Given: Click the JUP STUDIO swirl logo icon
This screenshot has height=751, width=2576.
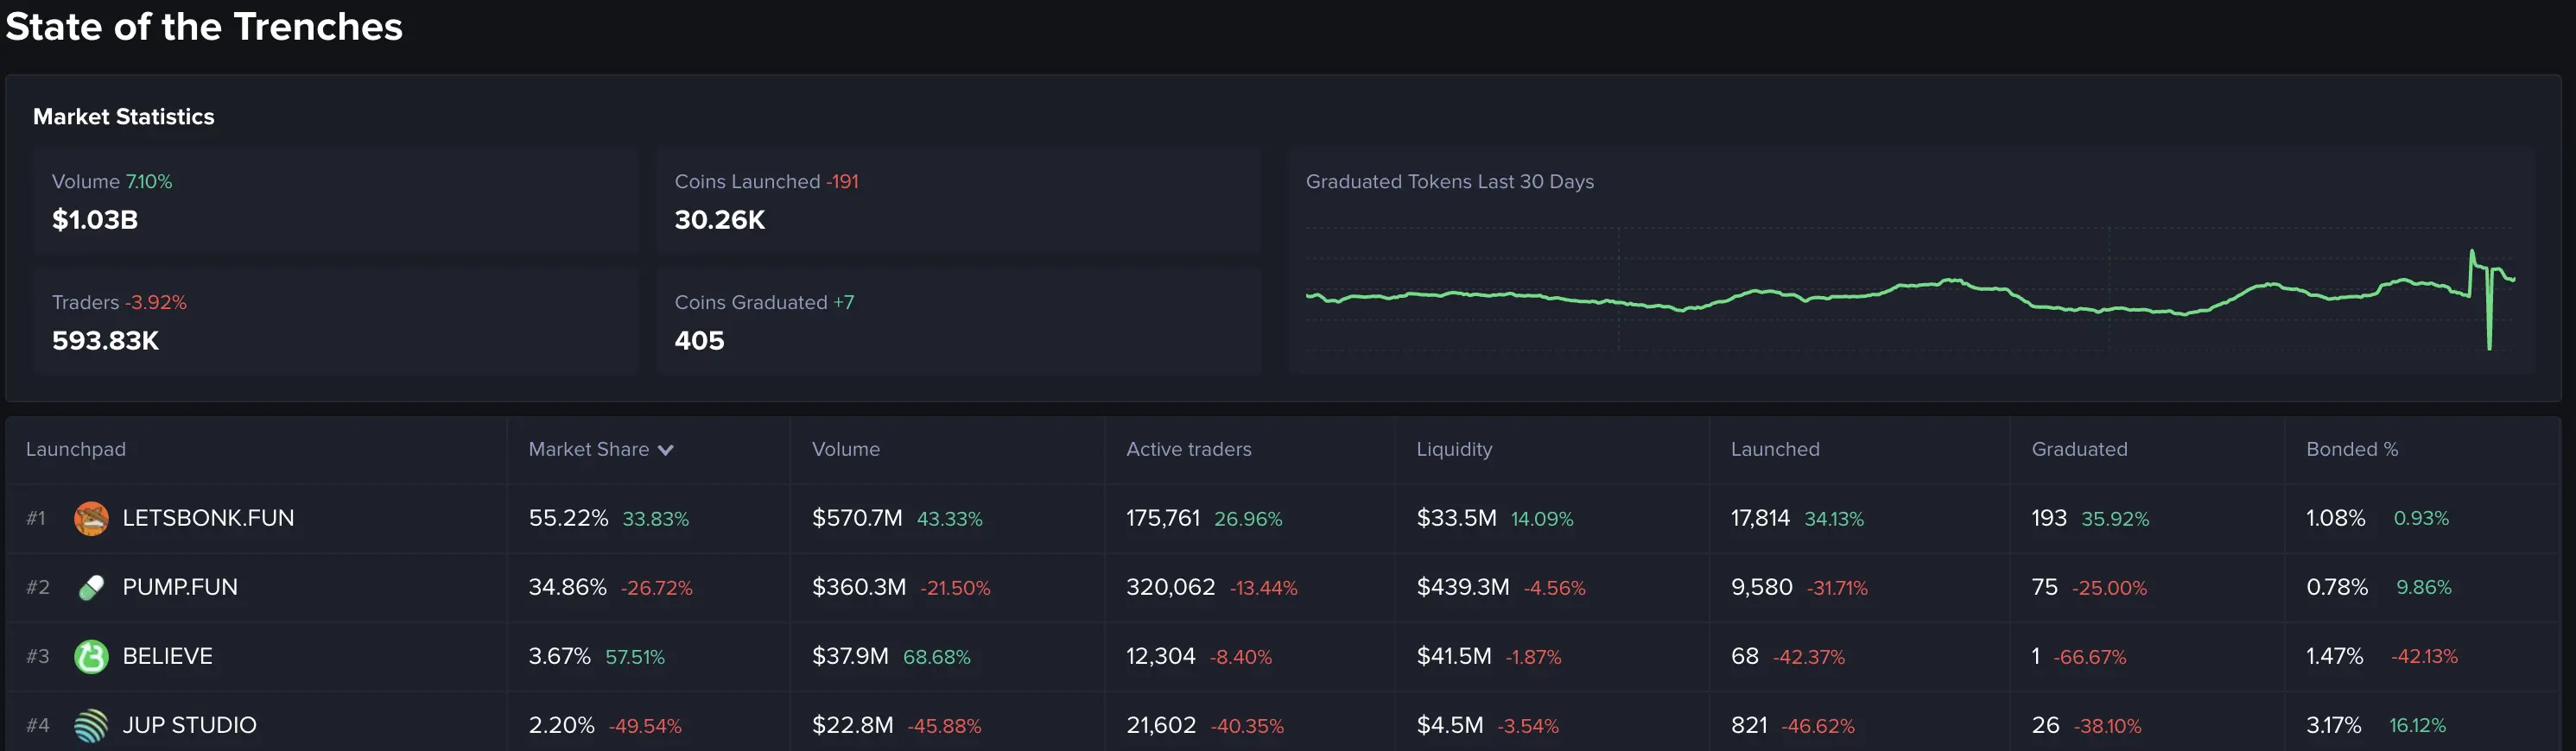Looking at the screenshot, I should (x=91, y=725).
